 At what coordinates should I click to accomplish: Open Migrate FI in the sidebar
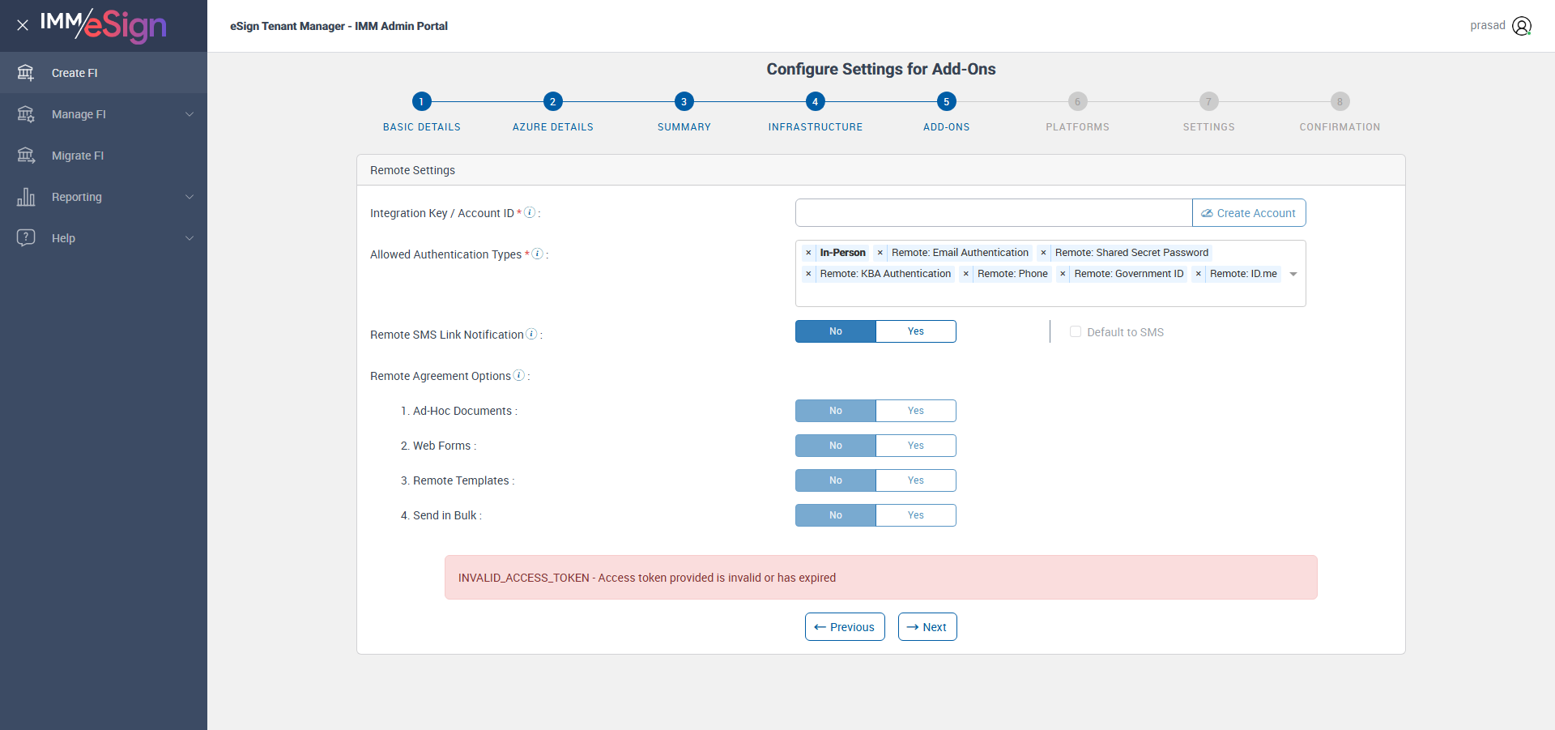104,156
